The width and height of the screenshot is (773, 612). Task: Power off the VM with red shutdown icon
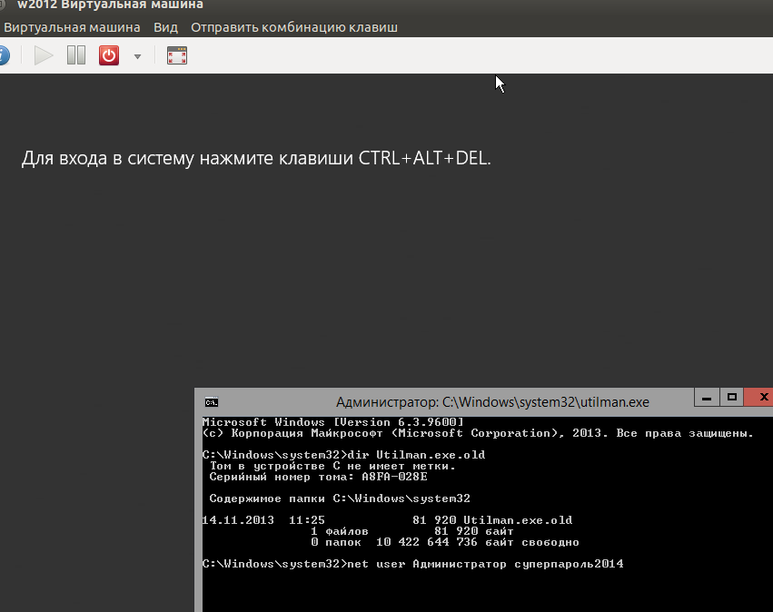[108, 55]
